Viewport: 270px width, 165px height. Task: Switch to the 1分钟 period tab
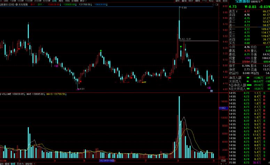[13, 1]
